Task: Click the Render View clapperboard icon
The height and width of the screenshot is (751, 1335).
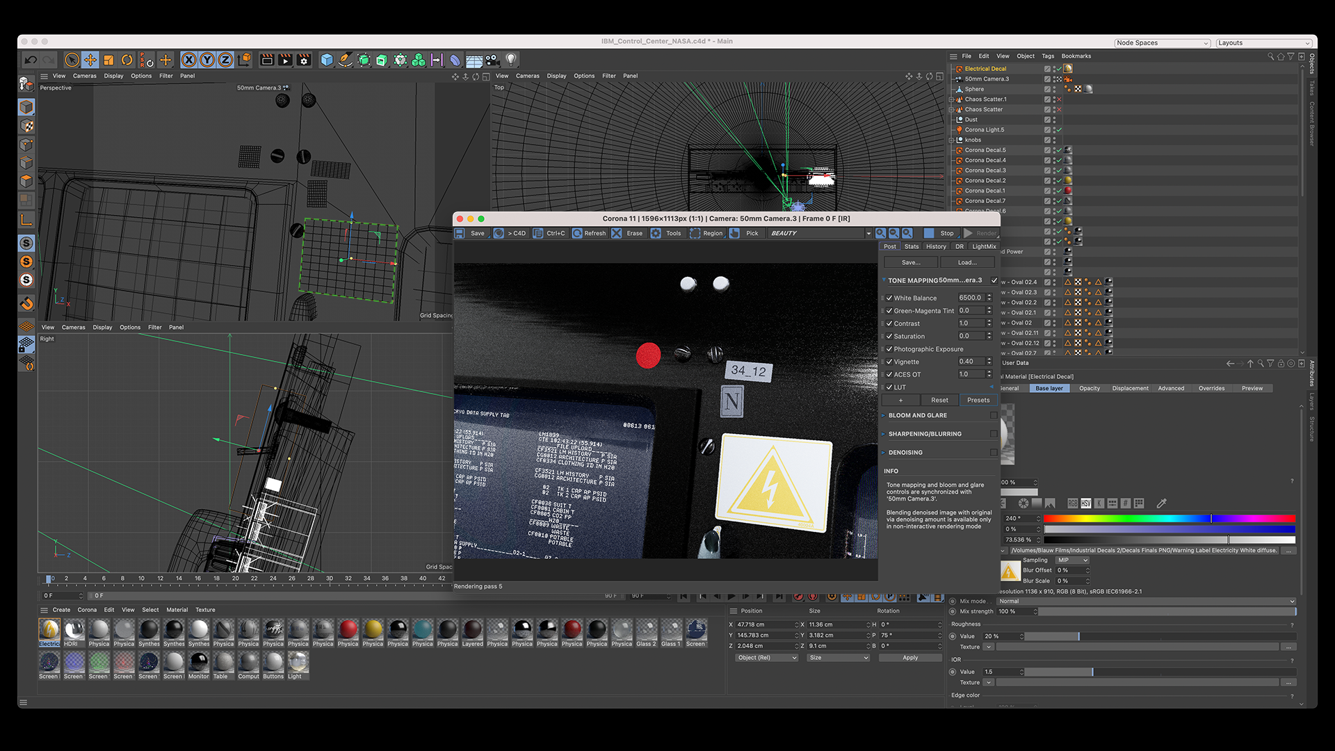Action: (267, 60)
